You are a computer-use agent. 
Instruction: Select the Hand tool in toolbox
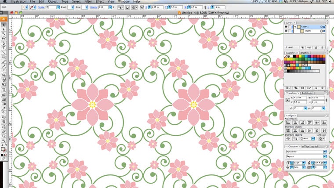(x=4, y=136)
